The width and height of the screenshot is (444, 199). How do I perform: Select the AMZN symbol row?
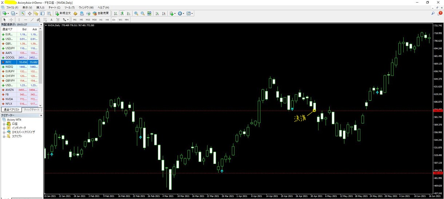pos(20,90)
